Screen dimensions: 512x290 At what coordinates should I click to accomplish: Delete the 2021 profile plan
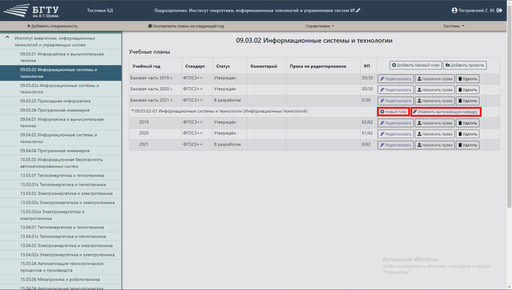[467, 145]
